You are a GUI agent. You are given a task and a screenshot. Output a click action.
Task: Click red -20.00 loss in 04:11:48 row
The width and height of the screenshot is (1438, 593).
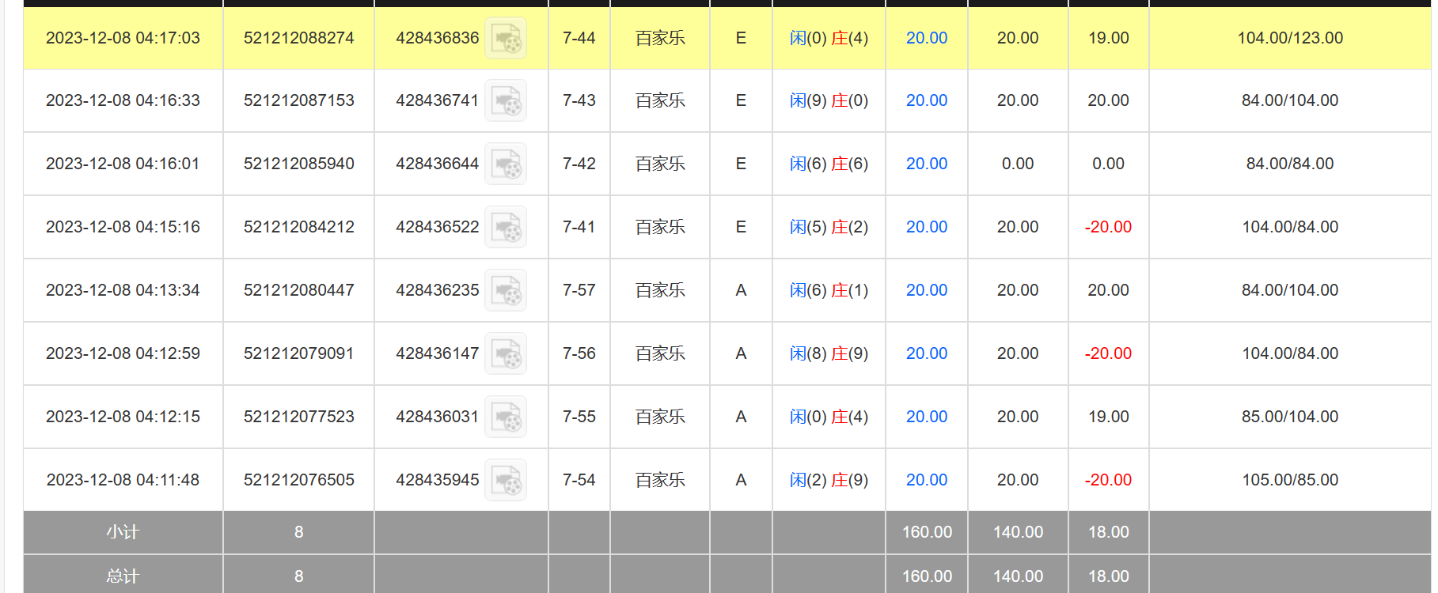[1108, 480]
